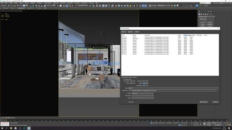
Task: Restrict movement to the X axis
Action: tap(134, 6)
